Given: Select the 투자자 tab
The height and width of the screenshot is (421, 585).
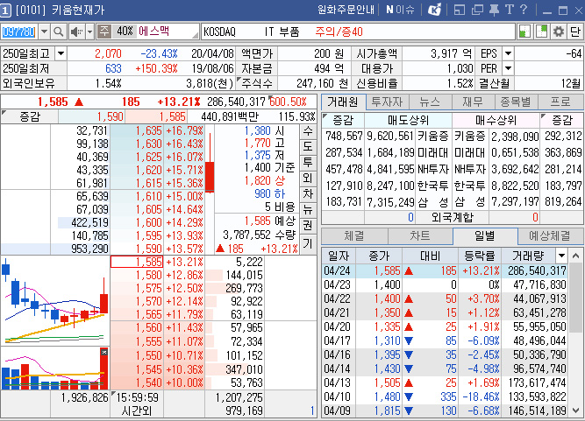Looking at the screenshot, I should [388, 102].
